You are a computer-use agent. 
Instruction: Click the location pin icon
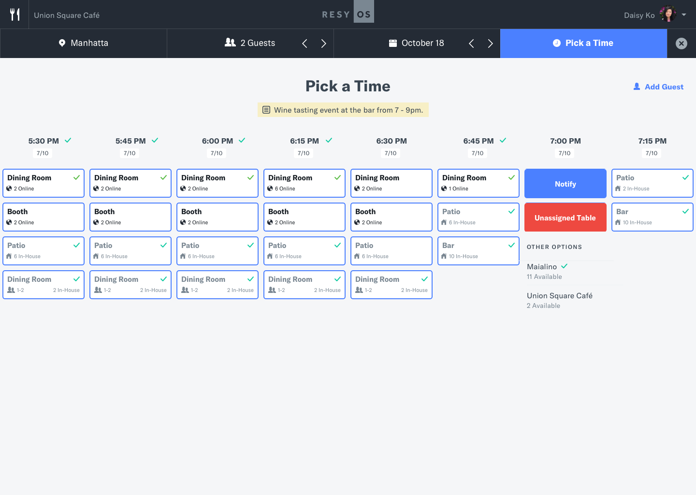(x=62, y=43)
